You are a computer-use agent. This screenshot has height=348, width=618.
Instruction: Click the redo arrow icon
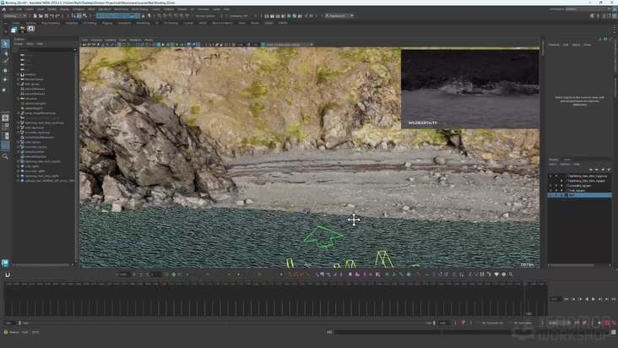pyautogui.click(x=57, y=16)
